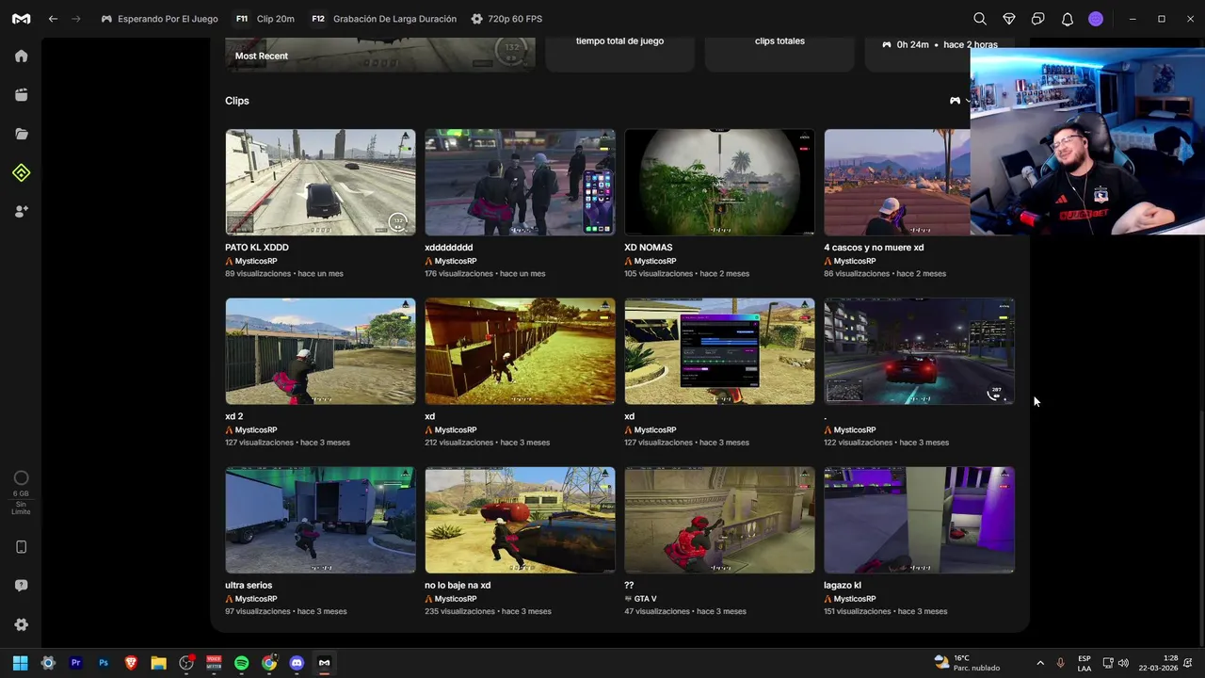
Task: Open the help bubble sidebar icon
Action: (21, 586)
